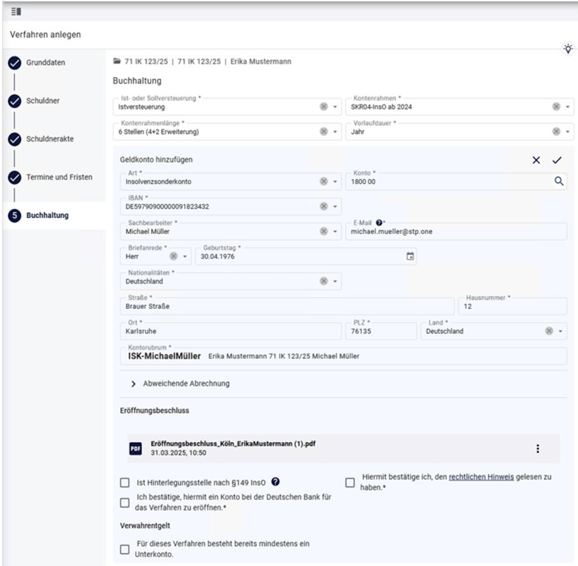Click the search magnifier in Konto field
The image size is (578, 566).
tap(559, 181)
